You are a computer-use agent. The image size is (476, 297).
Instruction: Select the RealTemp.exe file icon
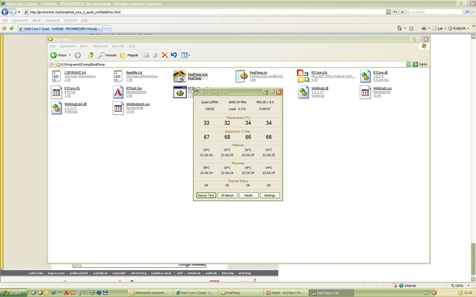tap(180, 76)
